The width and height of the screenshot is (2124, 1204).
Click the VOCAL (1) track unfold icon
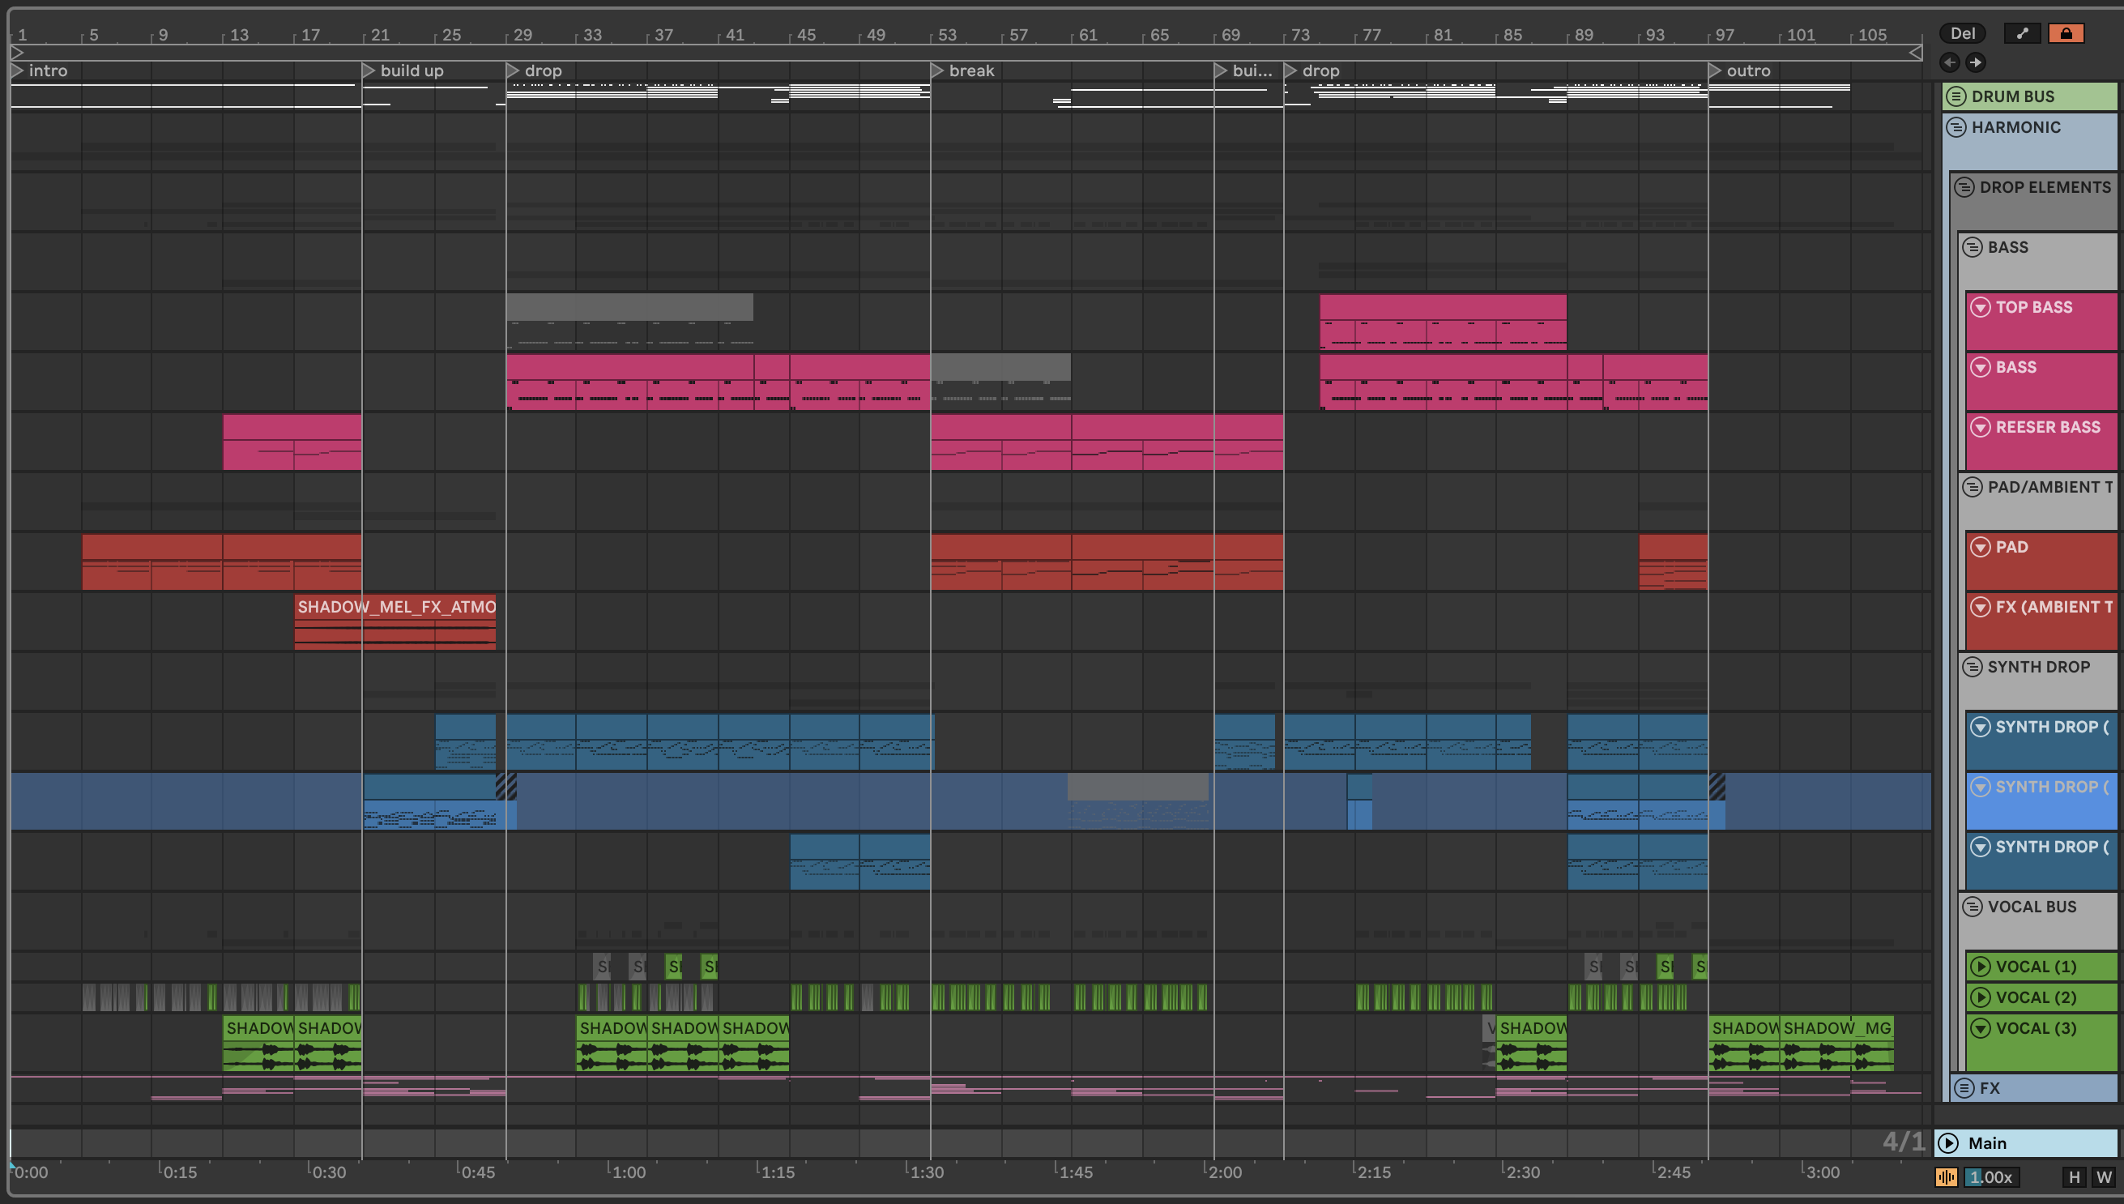pyautogui.click(x=1980, y=967)
